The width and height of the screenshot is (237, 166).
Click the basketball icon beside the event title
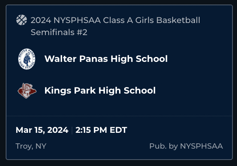point(22,20)
